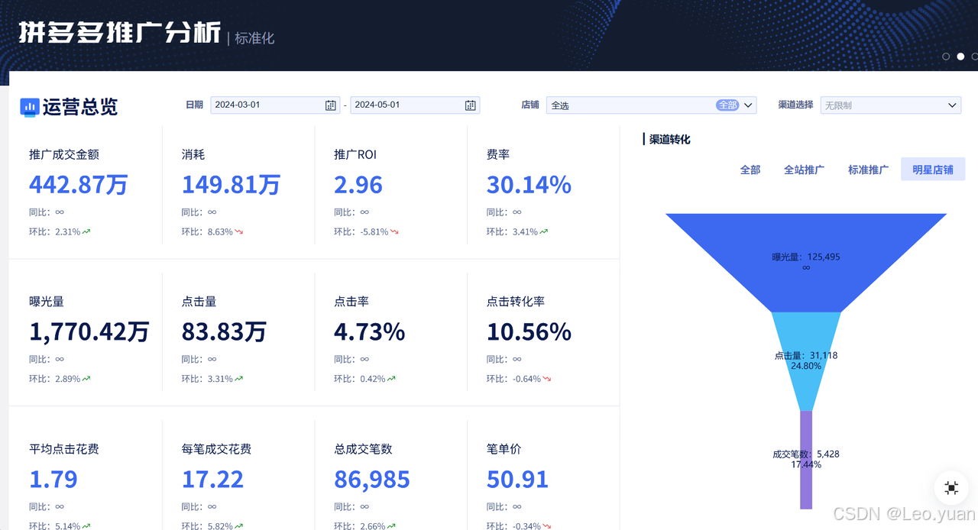Click up-trend arrow under 曝光量 环比
Screen dimensions: 978x530
86,379
